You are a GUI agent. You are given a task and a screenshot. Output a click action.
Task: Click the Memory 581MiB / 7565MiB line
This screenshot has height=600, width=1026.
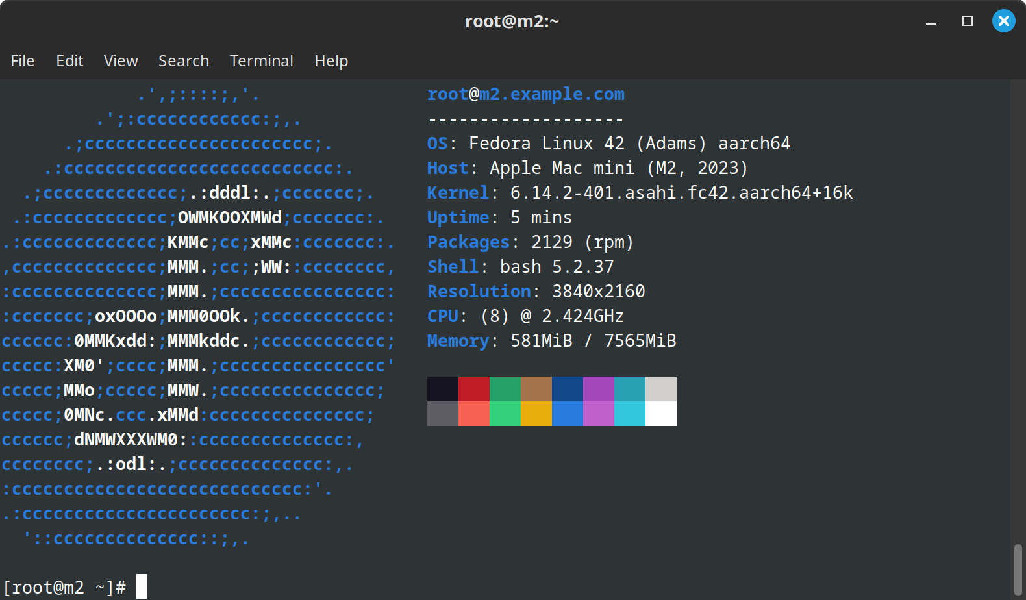[552, 341]
